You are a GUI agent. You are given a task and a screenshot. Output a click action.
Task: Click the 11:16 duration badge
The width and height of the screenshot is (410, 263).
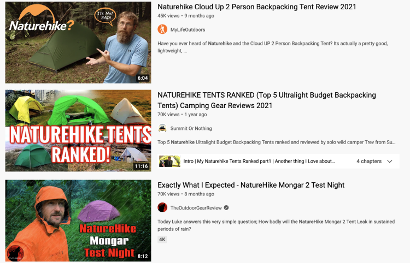click(x=141, y=166)
